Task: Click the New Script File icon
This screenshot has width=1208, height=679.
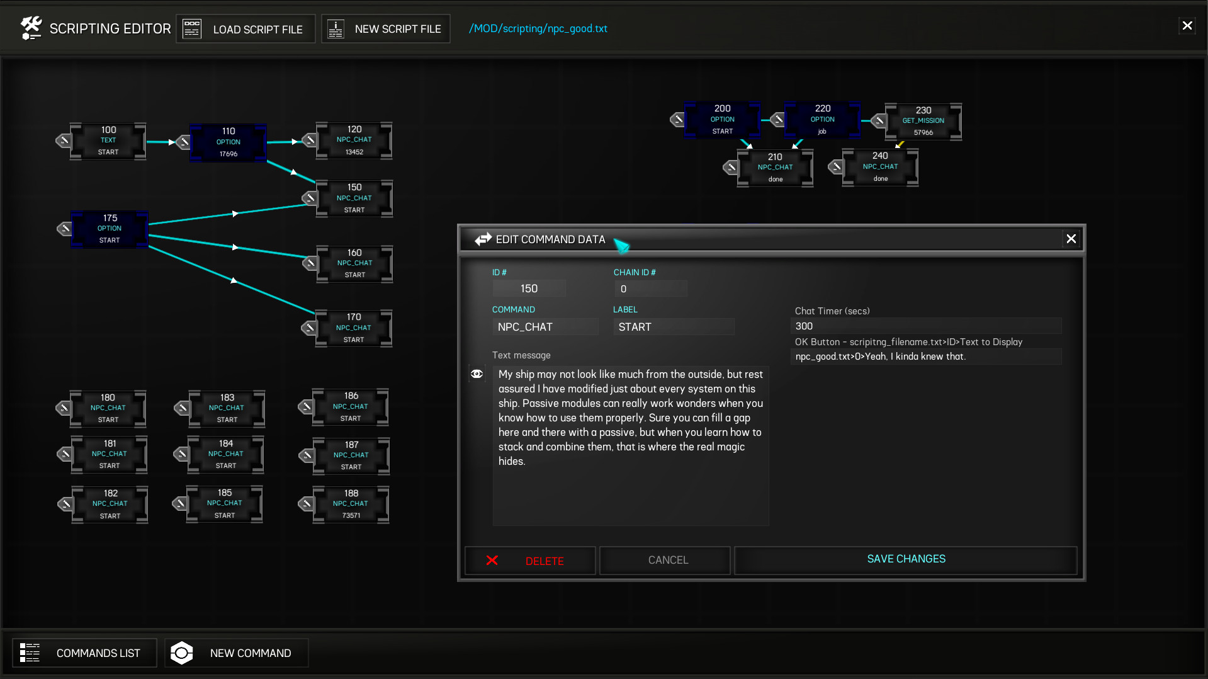Action: coord(336,28)
